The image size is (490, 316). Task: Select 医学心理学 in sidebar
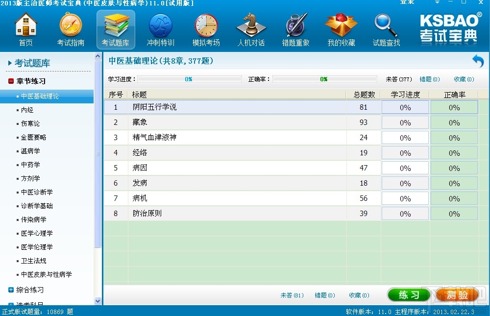(37, 234)
